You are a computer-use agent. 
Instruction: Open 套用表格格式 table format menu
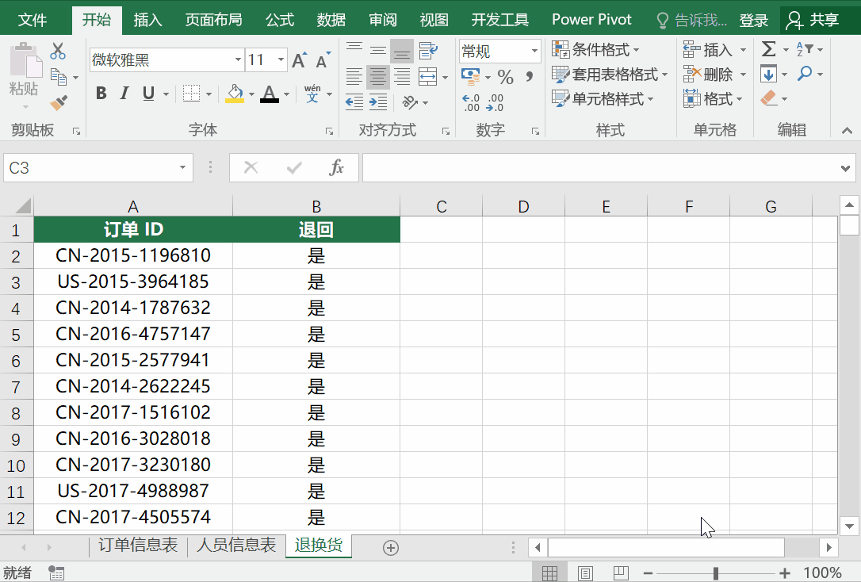pos(610,74)
